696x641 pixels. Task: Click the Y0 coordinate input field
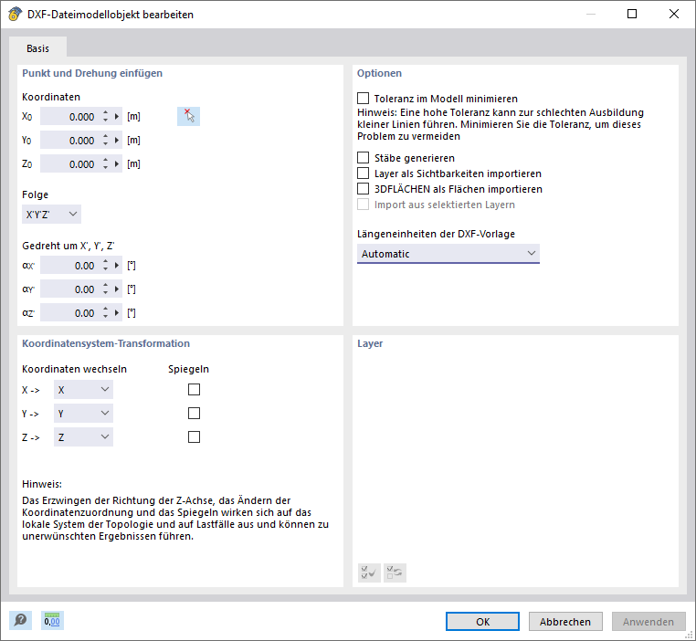click(x=69, y=141)
